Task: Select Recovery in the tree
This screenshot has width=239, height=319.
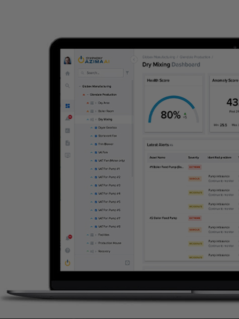Action: (104, 251)
